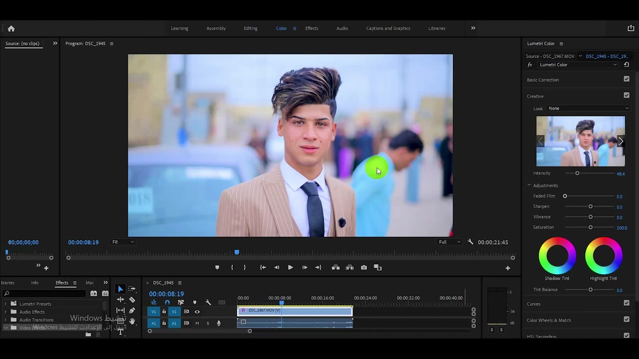Click the Track Select Forward tool

point(132,289)
